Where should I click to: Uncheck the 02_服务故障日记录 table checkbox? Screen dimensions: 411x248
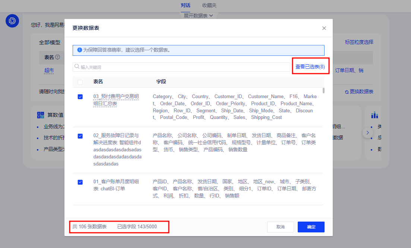(x=80, y=136)
